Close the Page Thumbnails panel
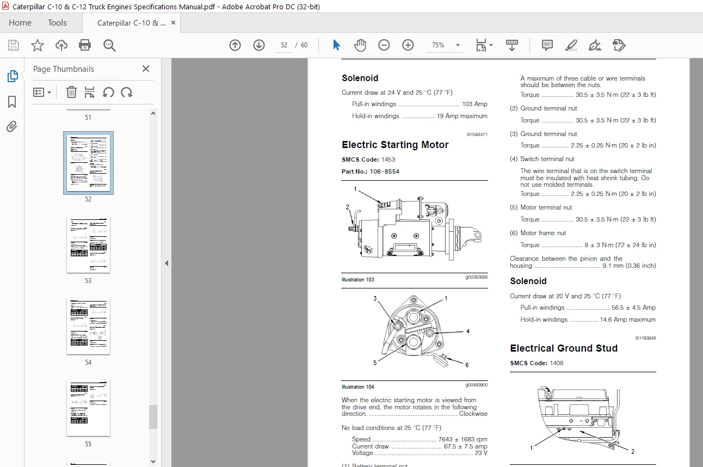703x467 pixels. click(146, 69)
